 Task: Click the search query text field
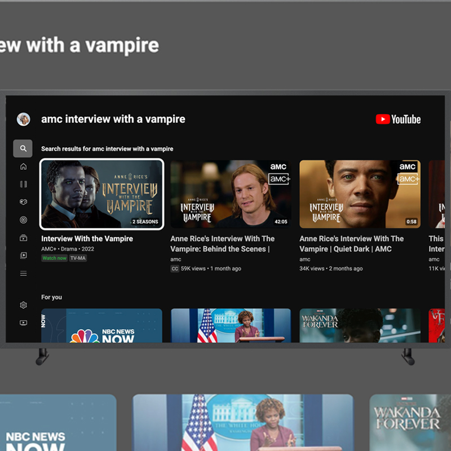pos(113,120)
